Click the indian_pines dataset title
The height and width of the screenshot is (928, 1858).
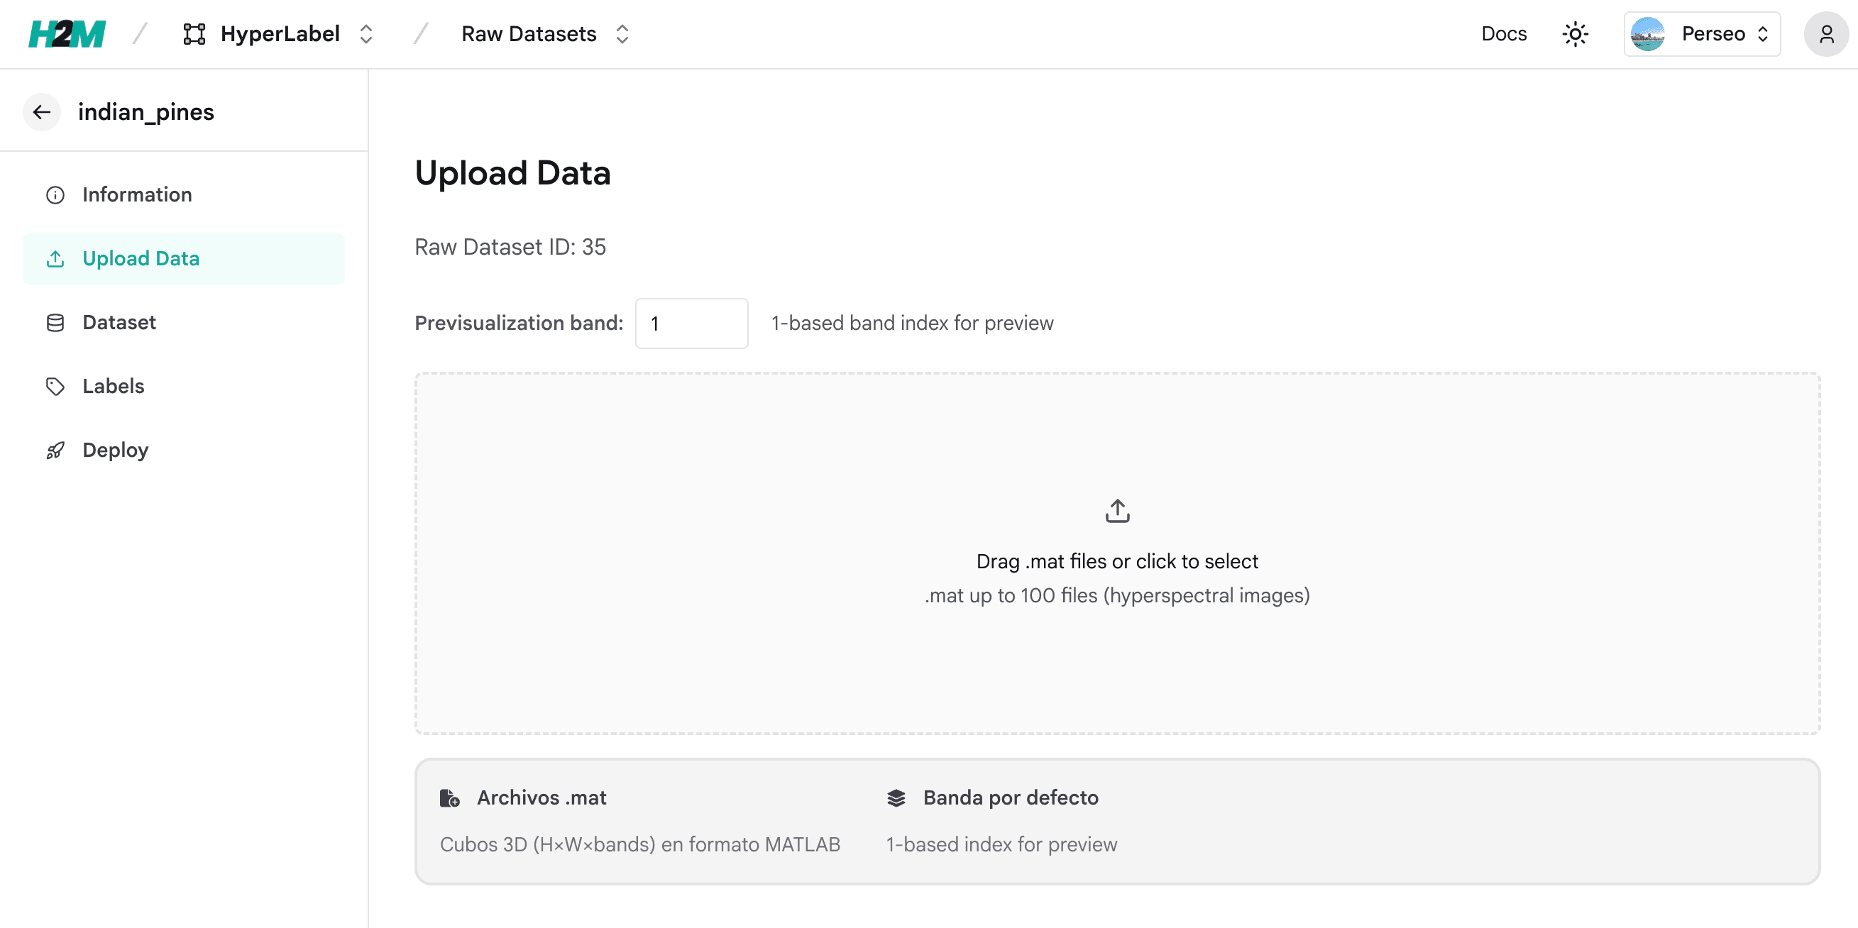coord(145,112)
